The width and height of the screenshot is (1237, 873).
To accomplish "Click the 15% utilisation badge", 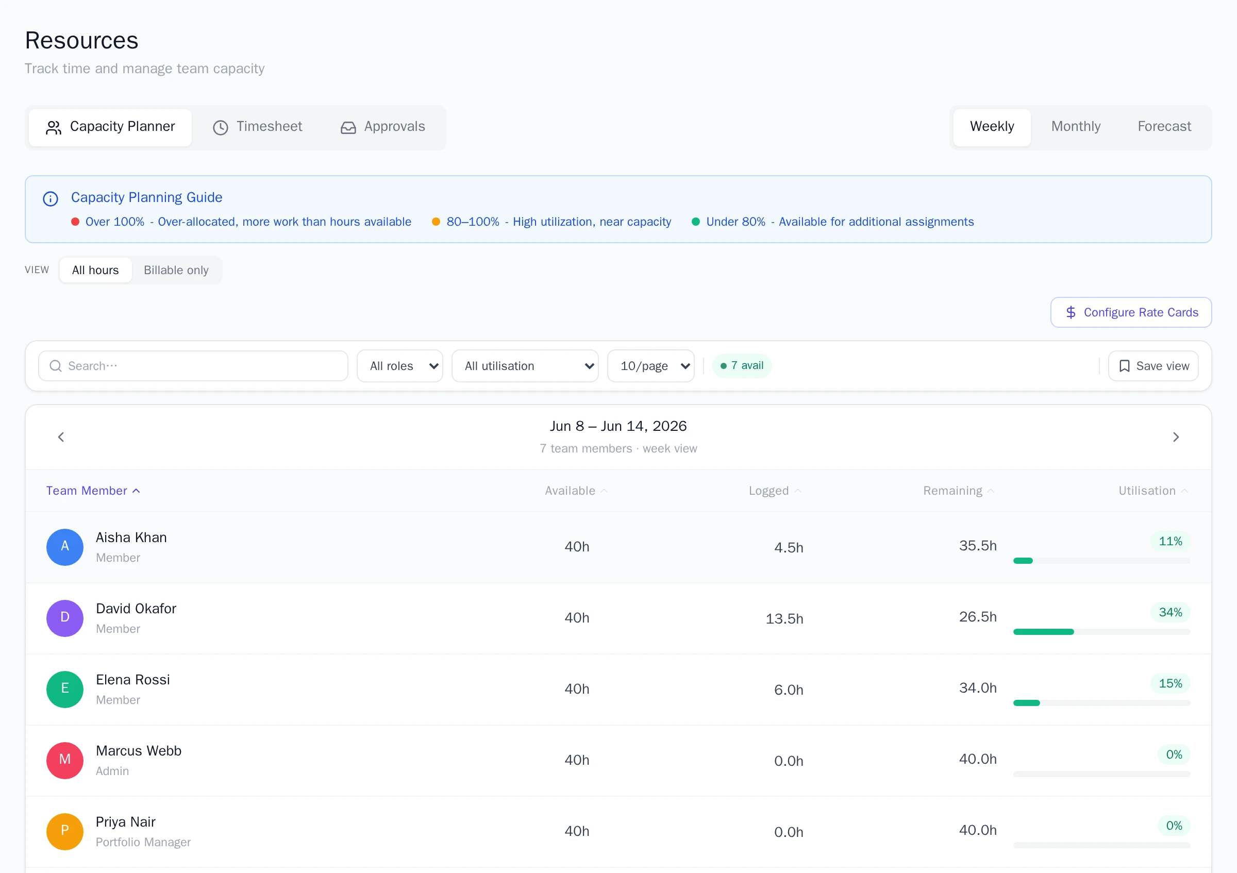I will coord(1170,683).
